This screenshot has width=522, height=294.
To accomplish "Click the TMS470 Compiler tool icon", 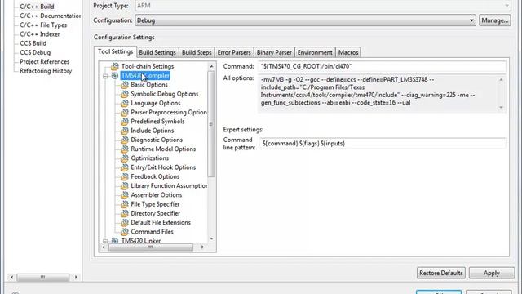I will [x=115, y=76].
